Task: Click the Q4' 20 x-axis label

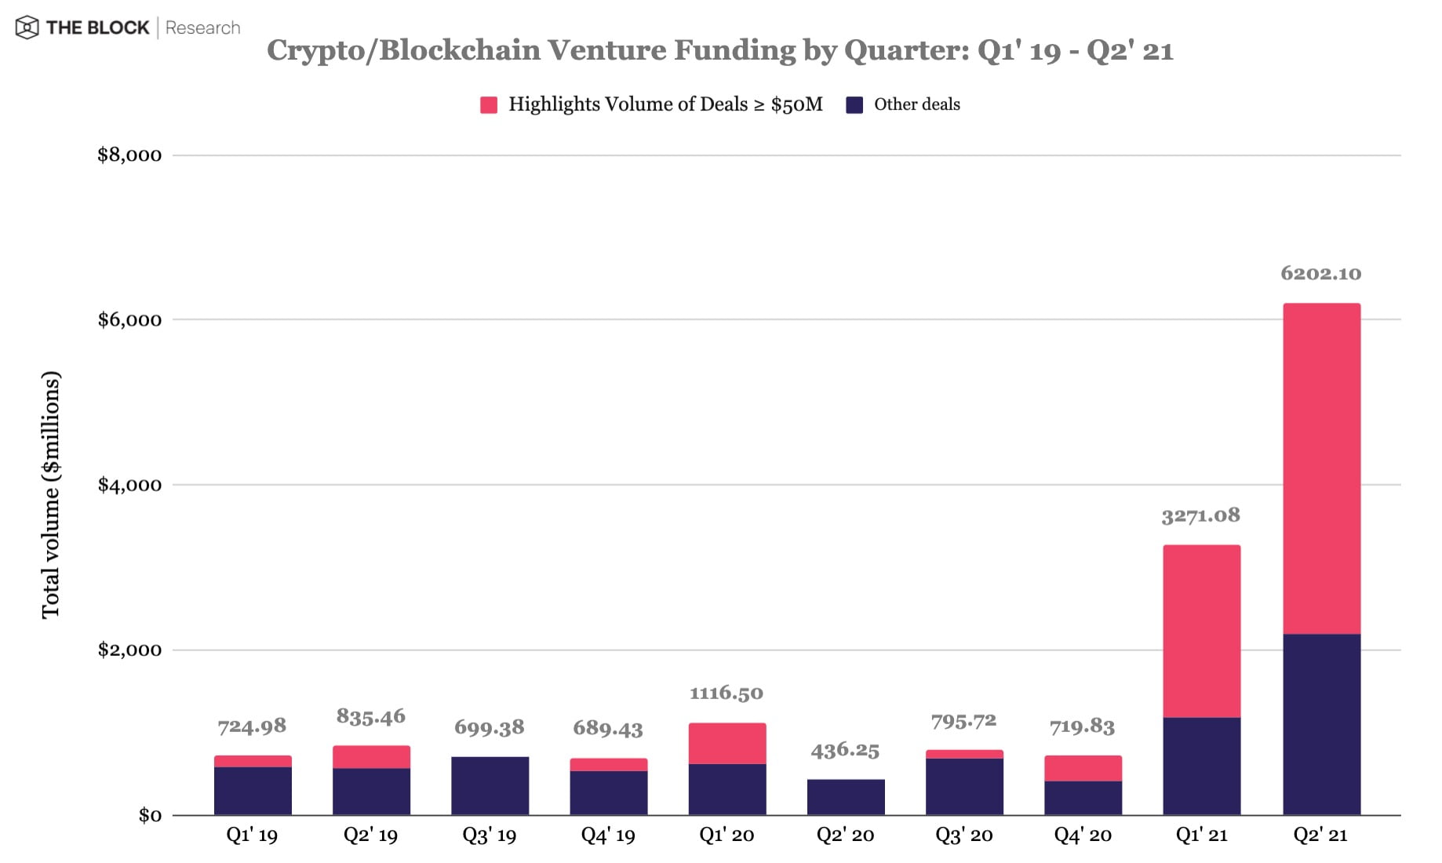Action: tap(1083, 835)
